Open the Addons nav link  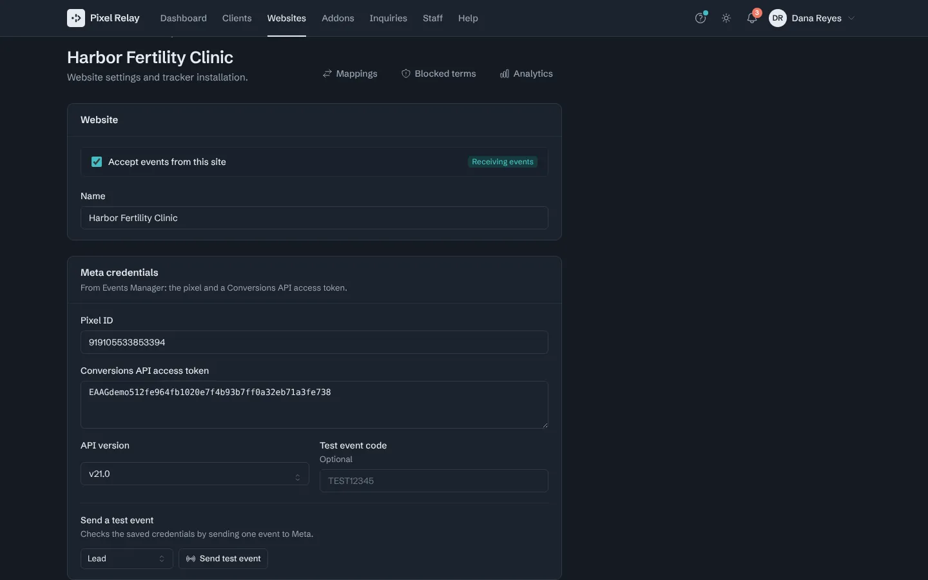(338, 18)
